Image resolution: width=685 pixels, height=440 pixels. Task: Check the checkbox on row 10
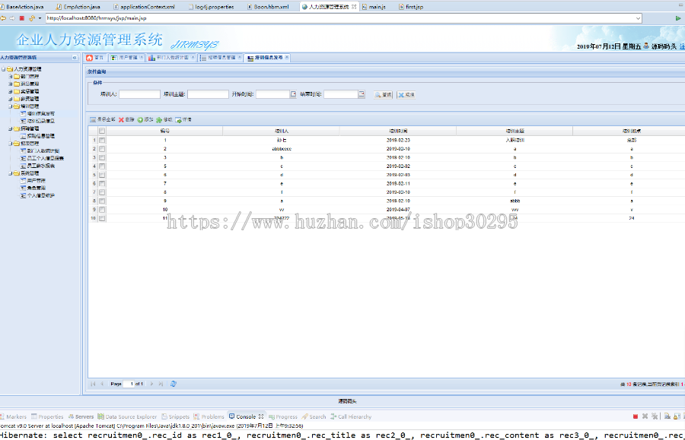pos(101,217)
